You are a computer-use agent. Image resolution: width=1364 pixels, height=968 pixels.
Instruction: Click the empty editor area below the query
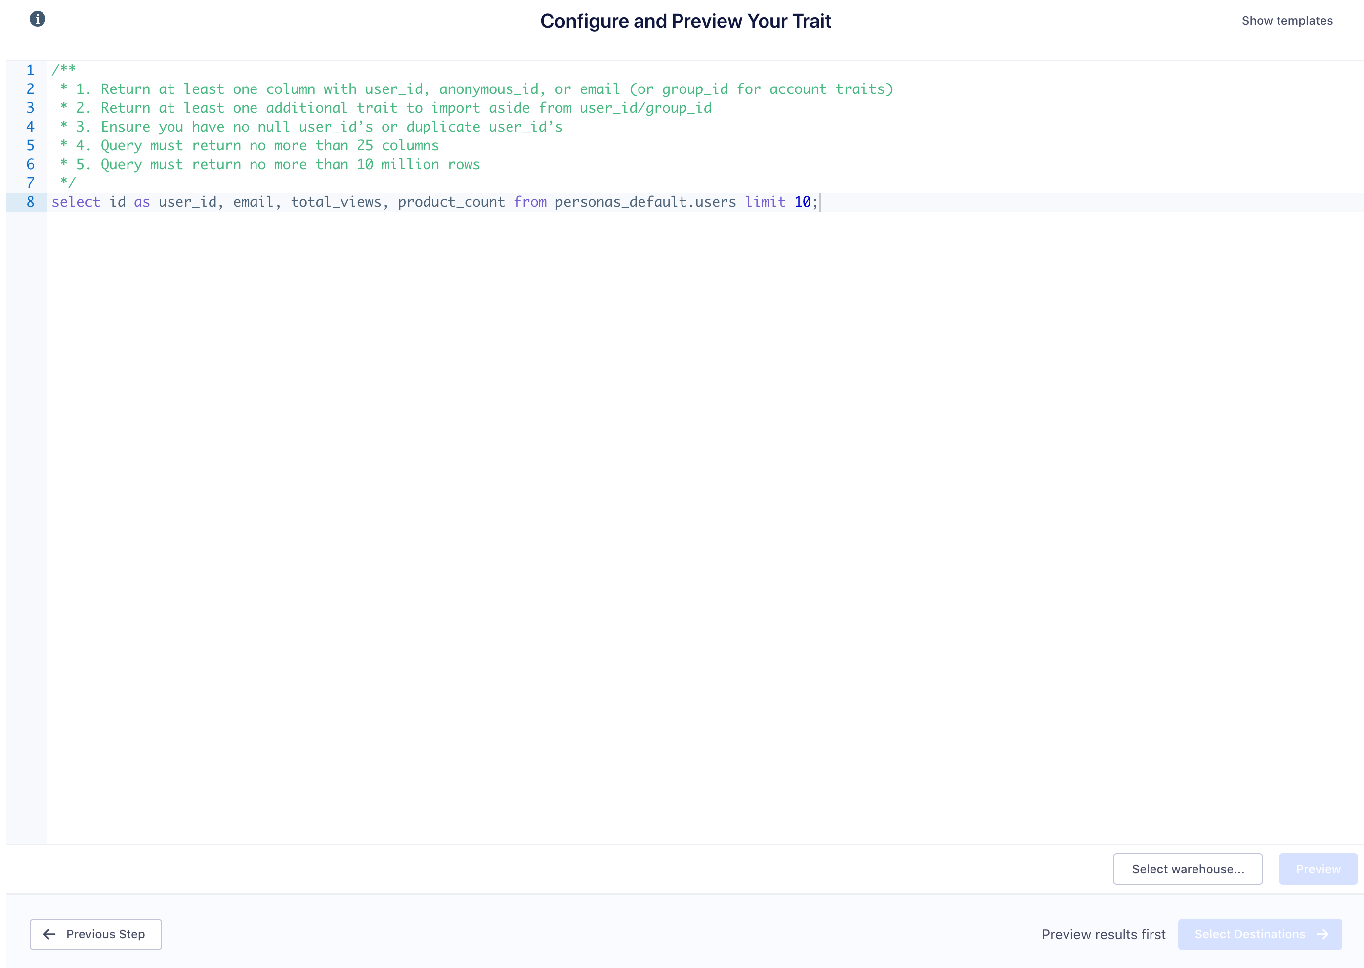click(655, 477)
